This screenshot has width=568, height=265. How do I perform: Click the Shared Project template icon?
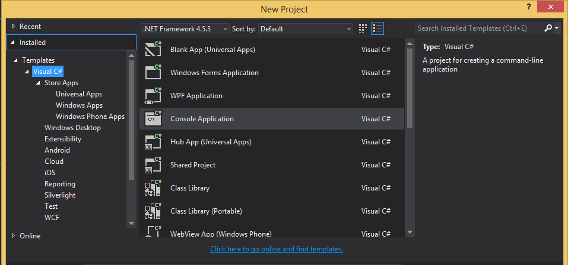pos(153,164)
